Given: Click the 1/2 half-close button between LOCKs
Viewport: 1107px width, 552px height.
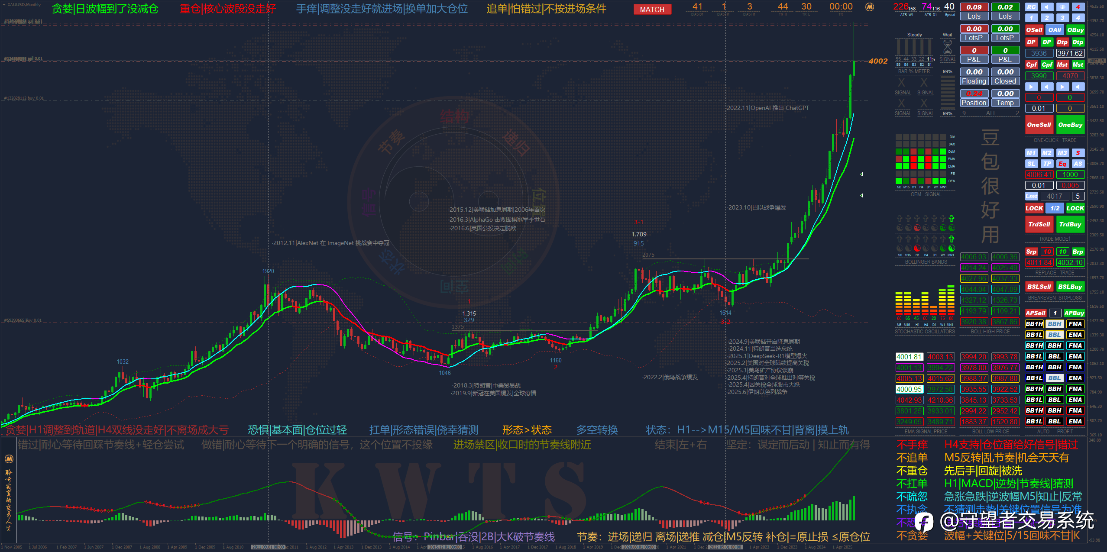Looking at the screenshot, I should (1055, 208).
